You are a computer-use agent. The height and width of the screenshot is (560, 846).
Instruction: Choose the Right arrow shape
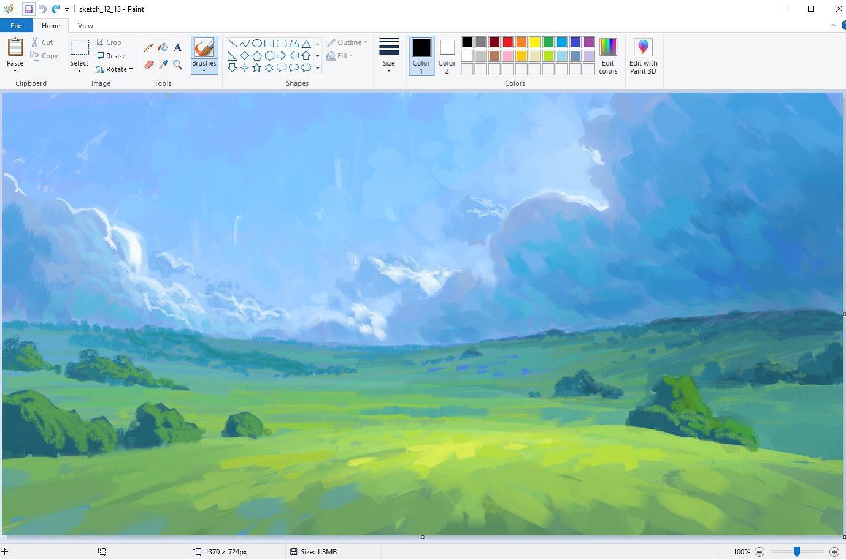[282, 56]
